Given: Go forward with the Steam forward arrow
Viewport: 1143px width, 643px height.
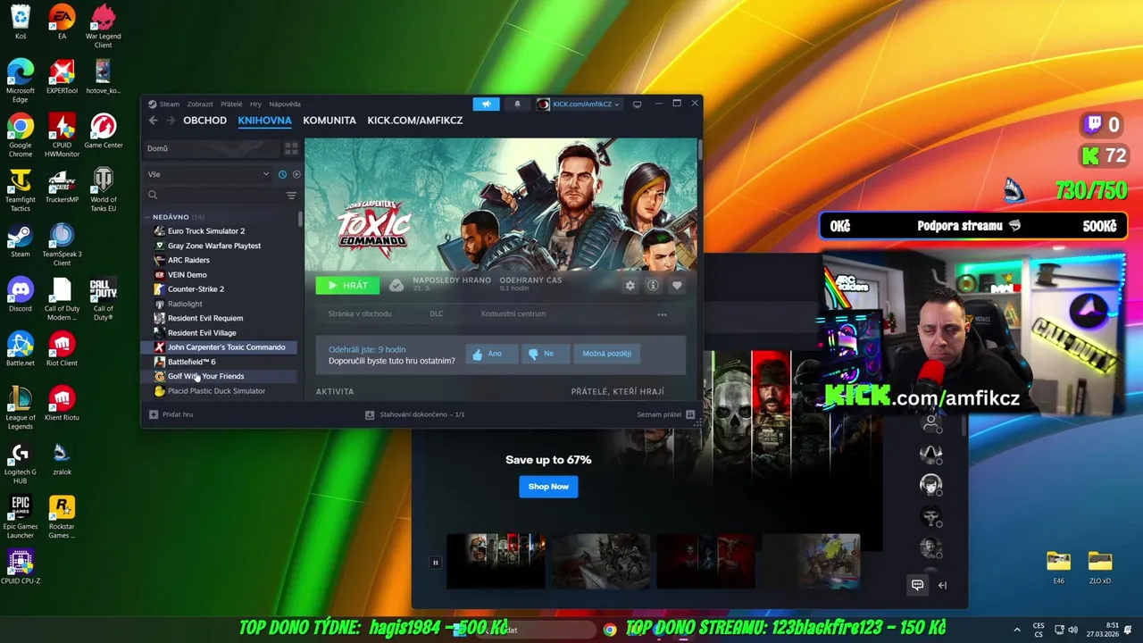Looking at the screenshot, I should 171,121.
